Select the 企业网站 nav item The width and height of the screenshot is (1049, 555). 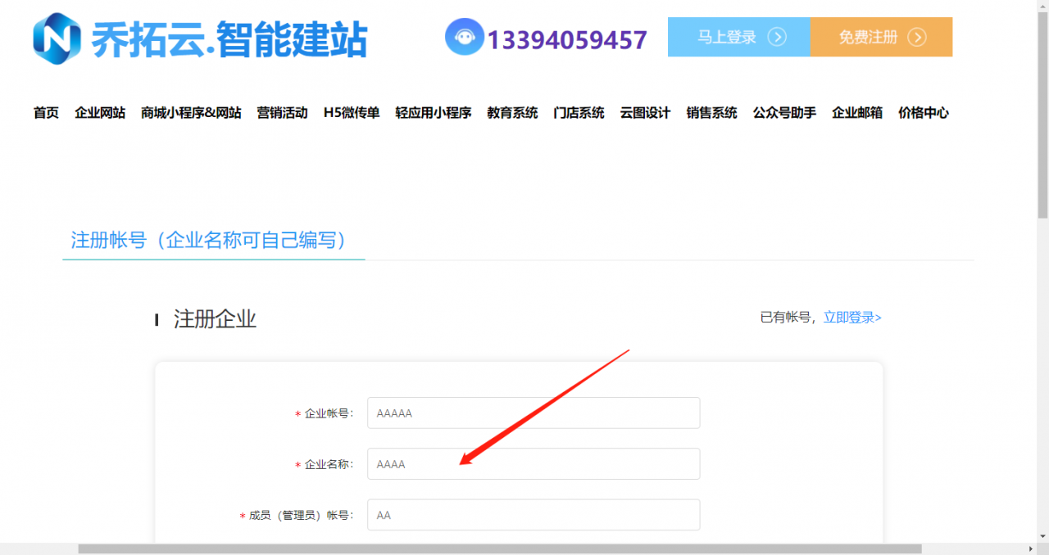click(x=100, y=113)
